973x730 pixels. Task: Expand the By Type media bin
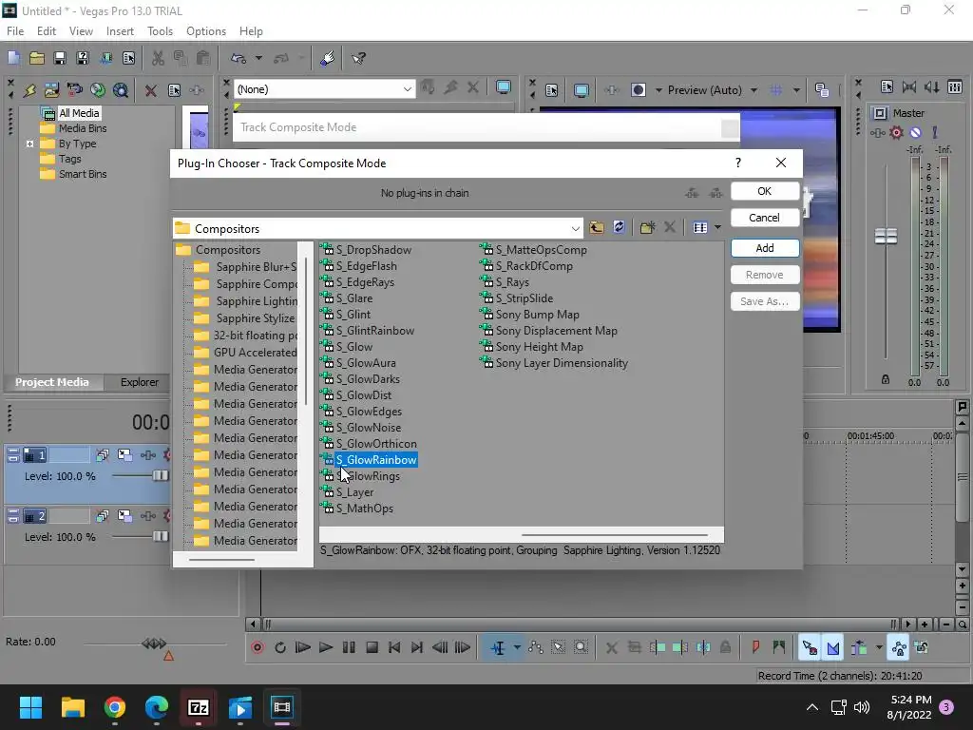pos(29,144)
